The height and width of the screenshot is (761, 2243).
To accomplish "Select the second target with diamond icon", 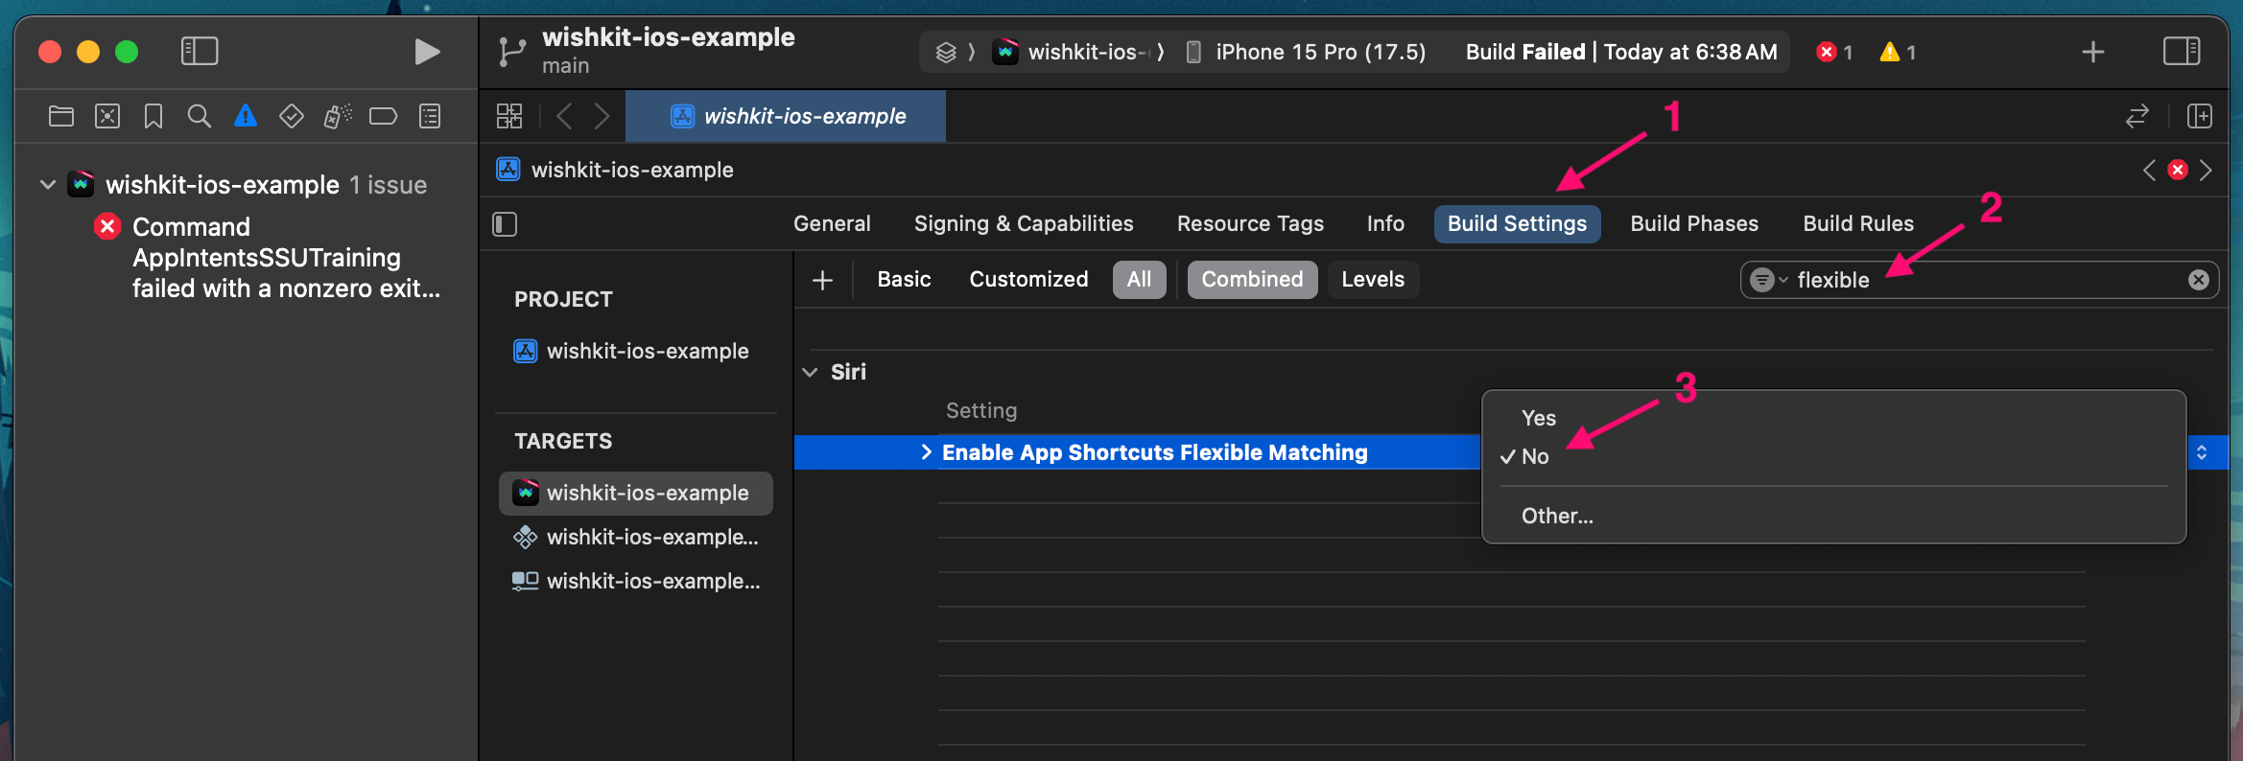I will point(635,537).
